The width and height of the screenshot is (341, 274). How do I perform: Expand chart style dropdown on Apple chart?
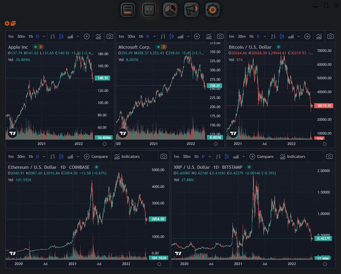(78, 36)
